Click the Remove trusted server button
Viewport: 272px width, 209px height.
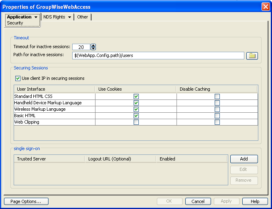point(244,181)
